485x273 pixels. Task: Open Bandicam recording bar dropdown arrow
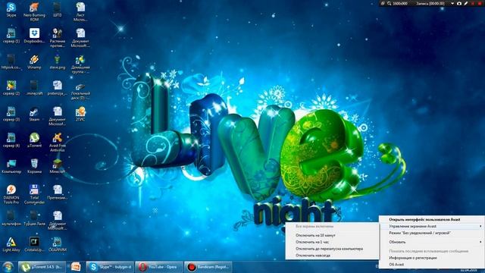point(452,3)
